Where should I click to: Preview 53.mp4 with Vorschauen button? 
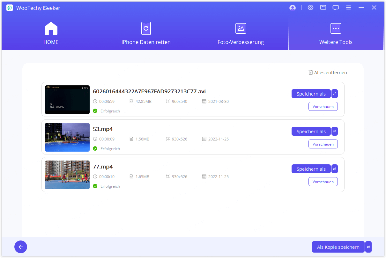pos(323,144)
